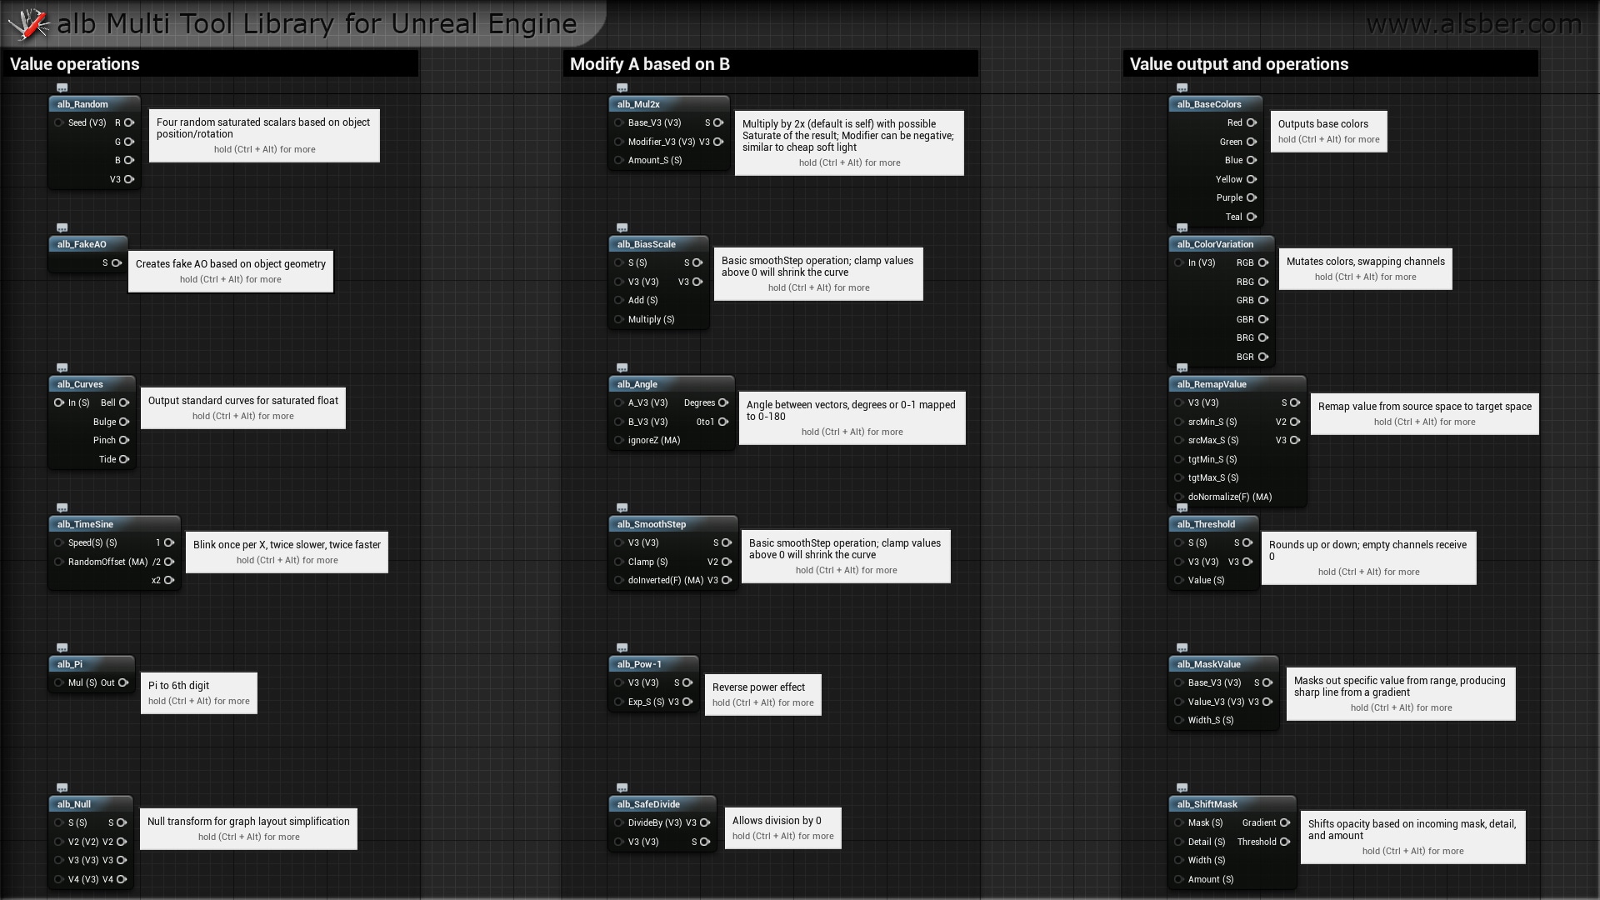Image resolution: width=1600 pixels, height=900 pixels.
Task: Click the comment bubble icon above alb_Random
Action: [x=62, y=87]
